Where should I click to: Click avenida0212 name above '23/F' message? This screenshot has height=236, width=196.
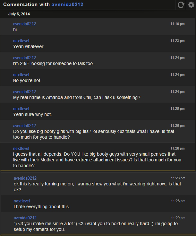coord(24,58)
